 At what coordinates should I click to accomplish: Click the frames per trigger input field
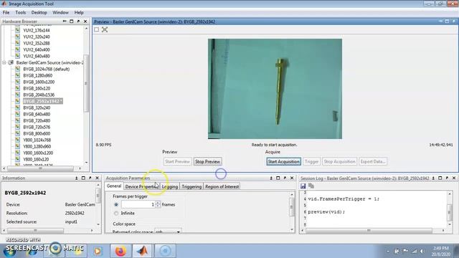coord(138,204)
